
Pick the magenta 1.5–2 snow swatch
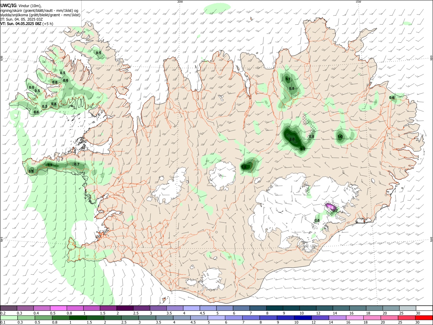pos(108,308)
